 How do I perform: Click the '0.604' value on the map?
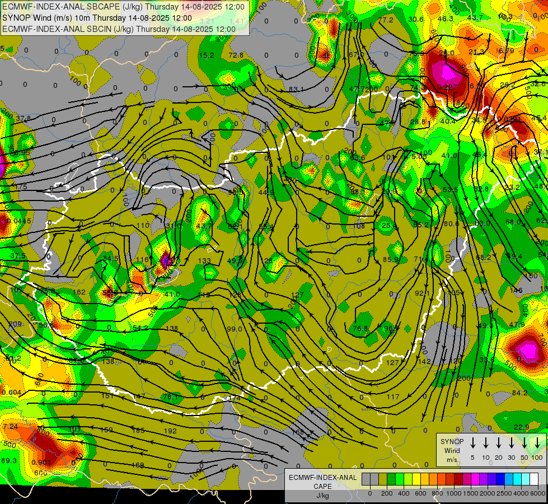tap(11, 393)
